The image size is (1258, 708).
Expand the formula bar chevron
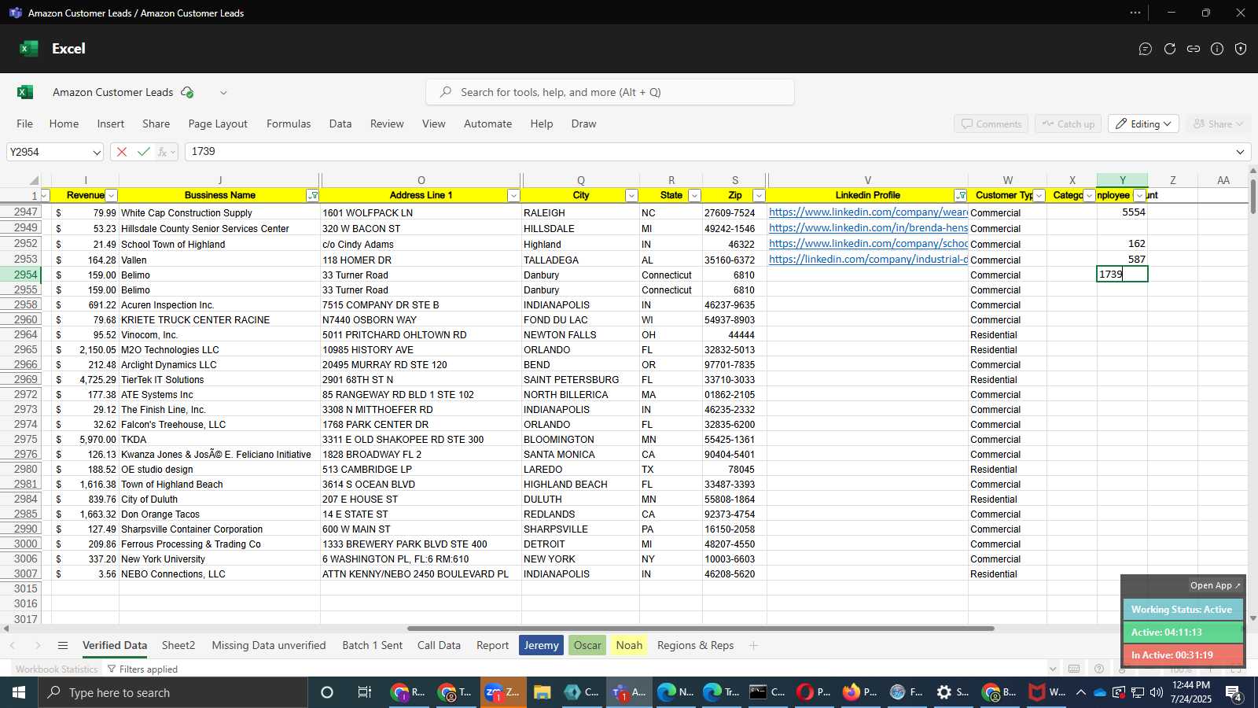1240,152
